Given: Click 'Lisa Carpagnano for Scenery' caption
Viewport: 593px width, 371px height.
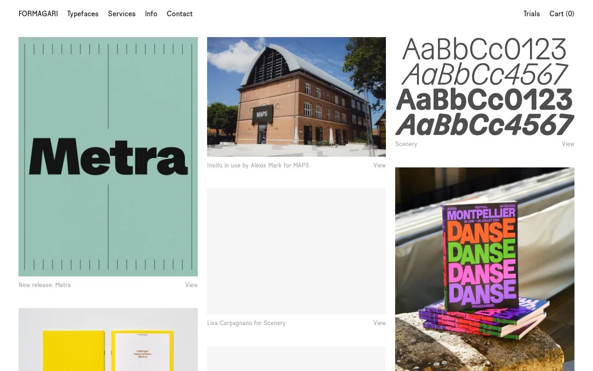Looking at the screenshot, I should 246,323.
